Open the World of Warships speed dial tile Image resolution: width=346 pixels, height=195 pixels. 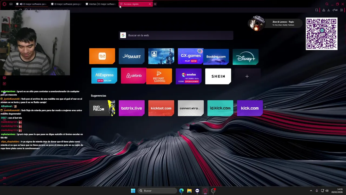tap(161, 56)
